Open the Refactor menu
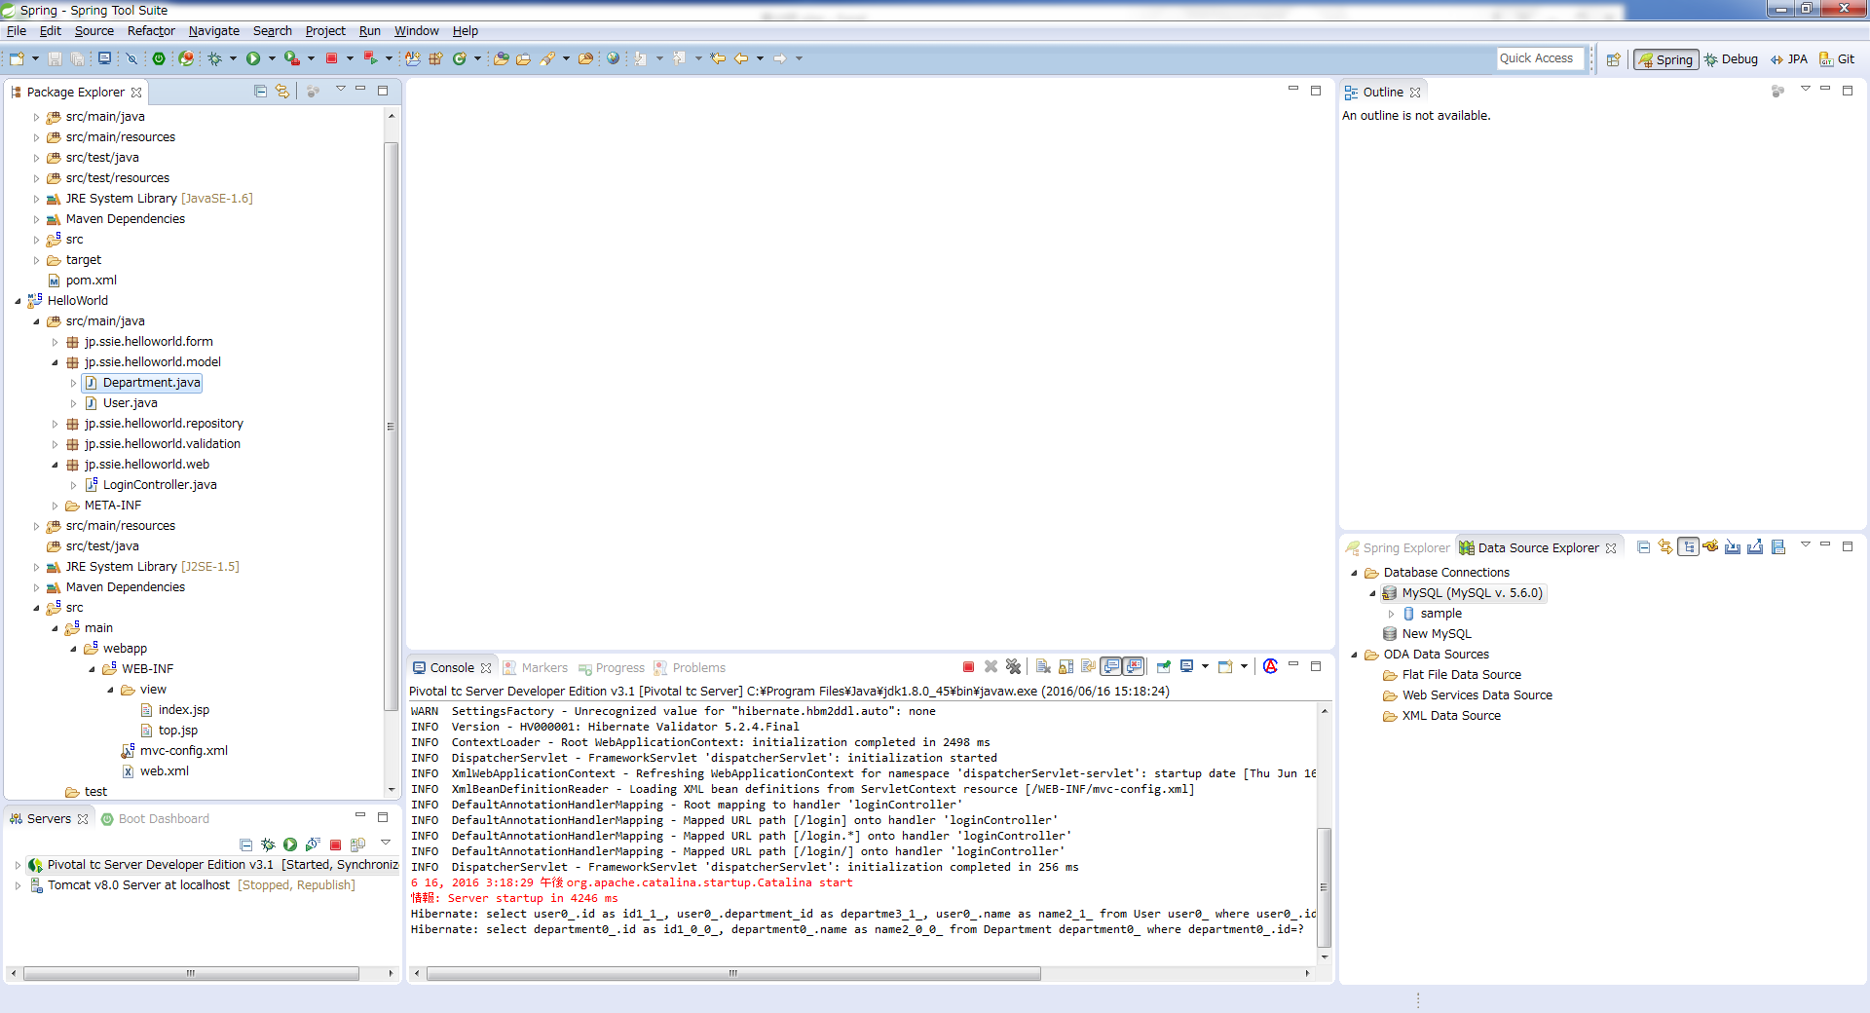Screen dimensions: 1870x1013 [x=151, y=31]
